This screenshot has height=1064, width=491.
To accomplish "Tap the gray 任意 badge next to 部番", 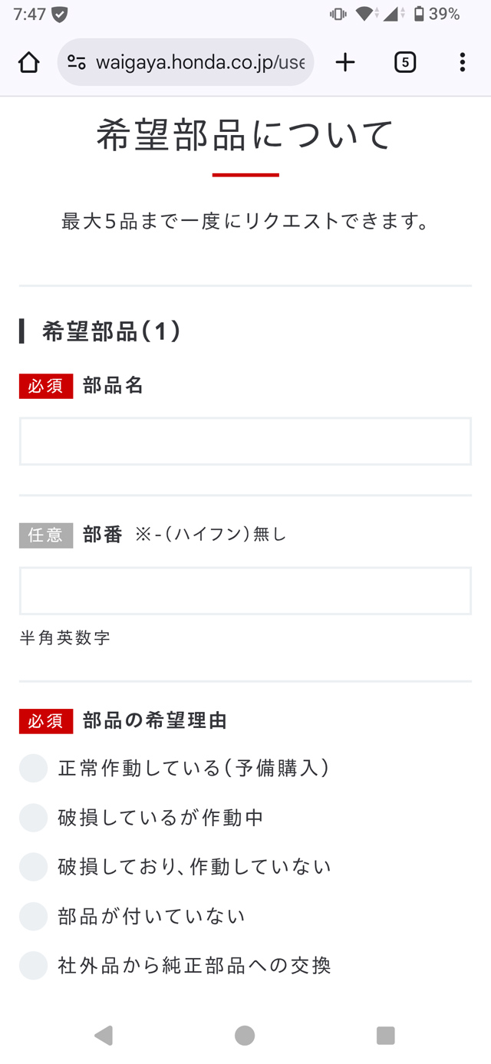I will [x=45, y=535].
